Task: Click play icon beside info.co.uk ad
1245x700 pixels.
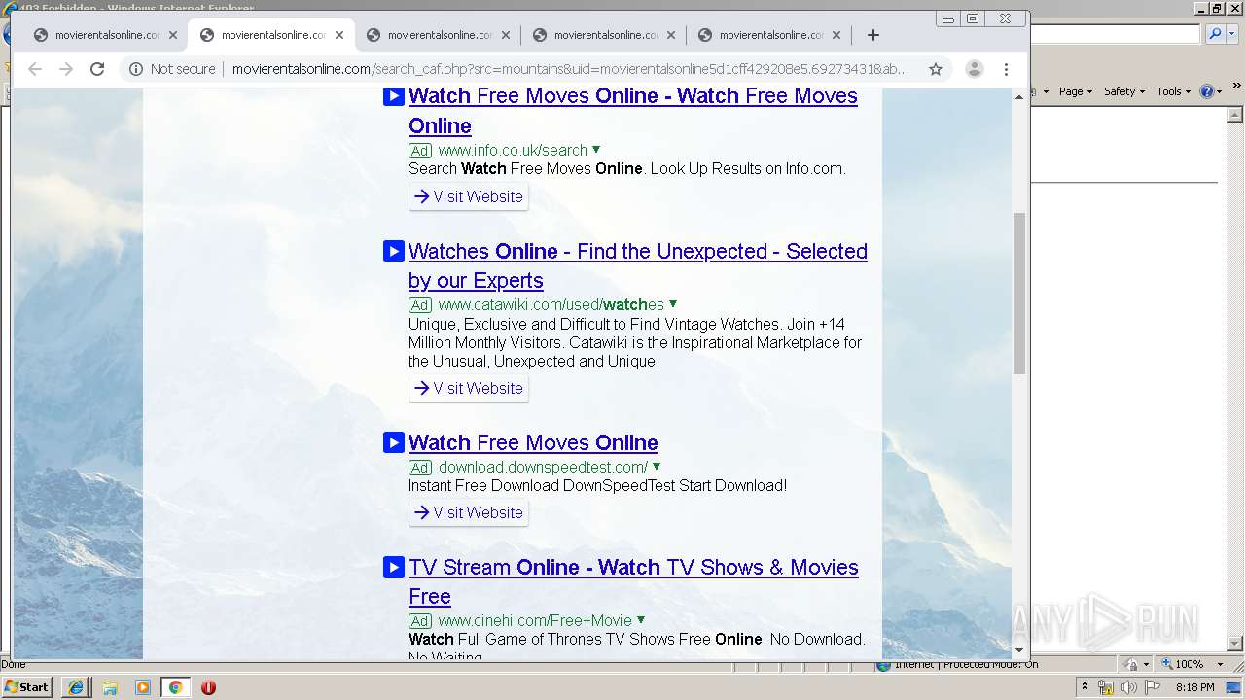Action: coord(394,96)
